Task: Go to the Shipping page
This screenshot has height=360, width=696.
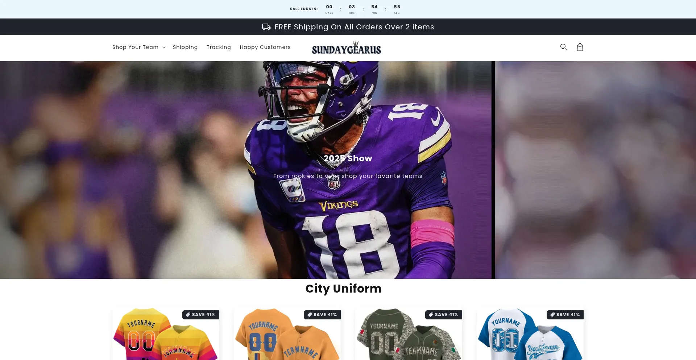Action: click(185, 47)
